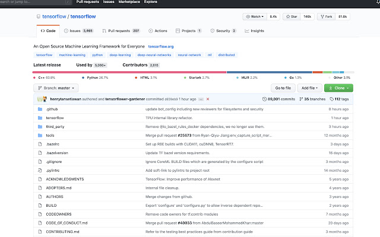380x237 pixels.
Task: Click the Go to file button
Action: pos(283,88)
